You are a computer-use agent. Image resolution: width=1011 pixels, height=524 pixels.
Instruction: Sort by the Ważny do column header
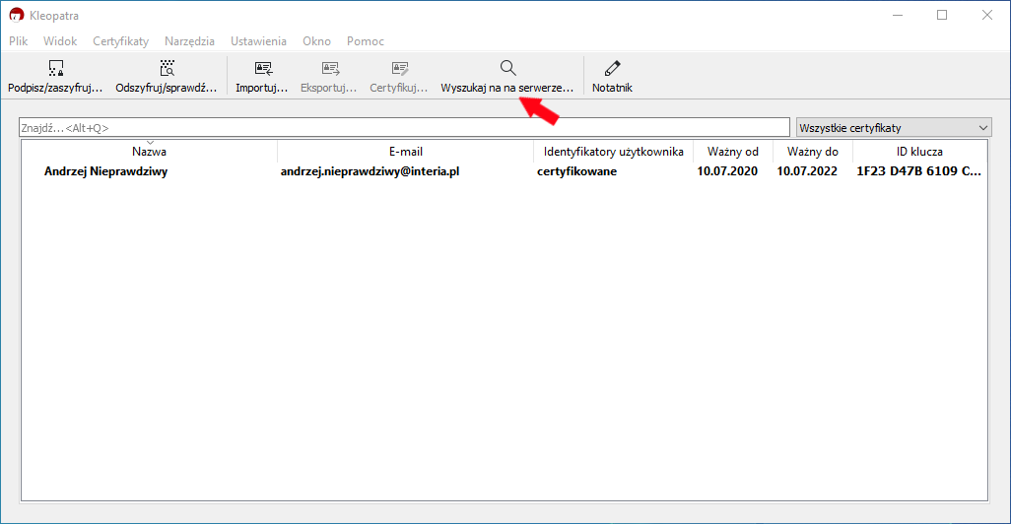(x=813, y=152)
